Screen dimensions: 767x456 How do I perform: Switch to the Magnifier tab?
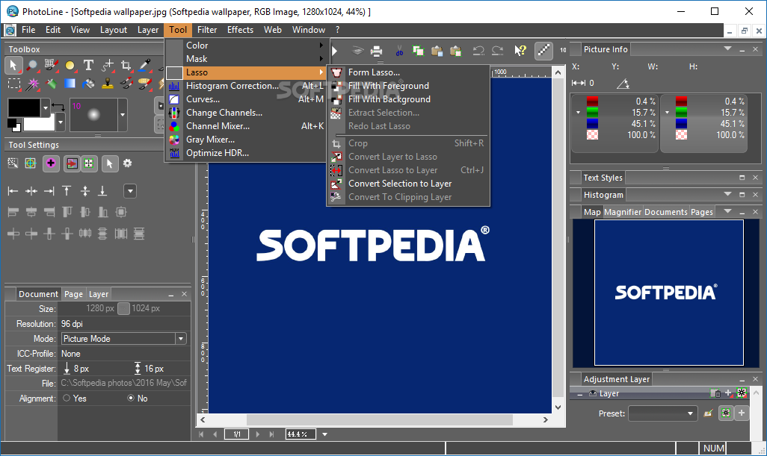(622, 212)
